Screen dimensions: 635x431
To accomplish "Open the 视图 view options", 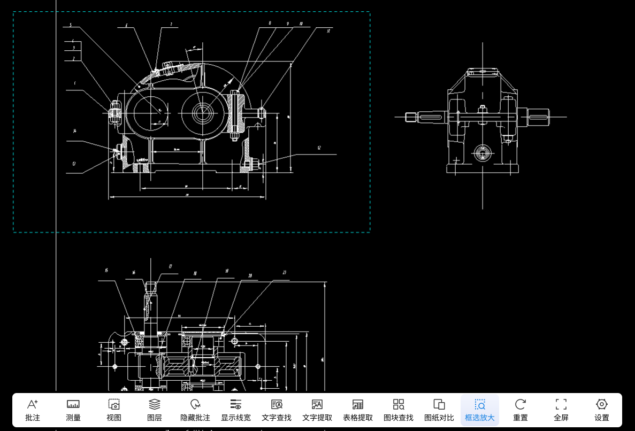I will [x=114, y=410].
